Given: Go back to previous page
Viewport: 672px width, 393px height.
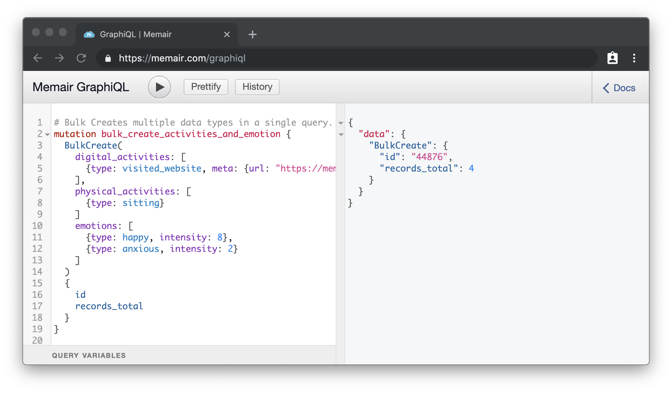Looking at the screenshot, I should (38, 58).
